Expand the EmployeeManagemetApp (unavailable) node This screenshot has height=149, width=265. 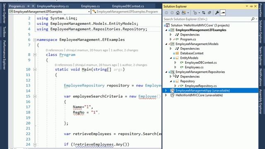coord(166,91)
